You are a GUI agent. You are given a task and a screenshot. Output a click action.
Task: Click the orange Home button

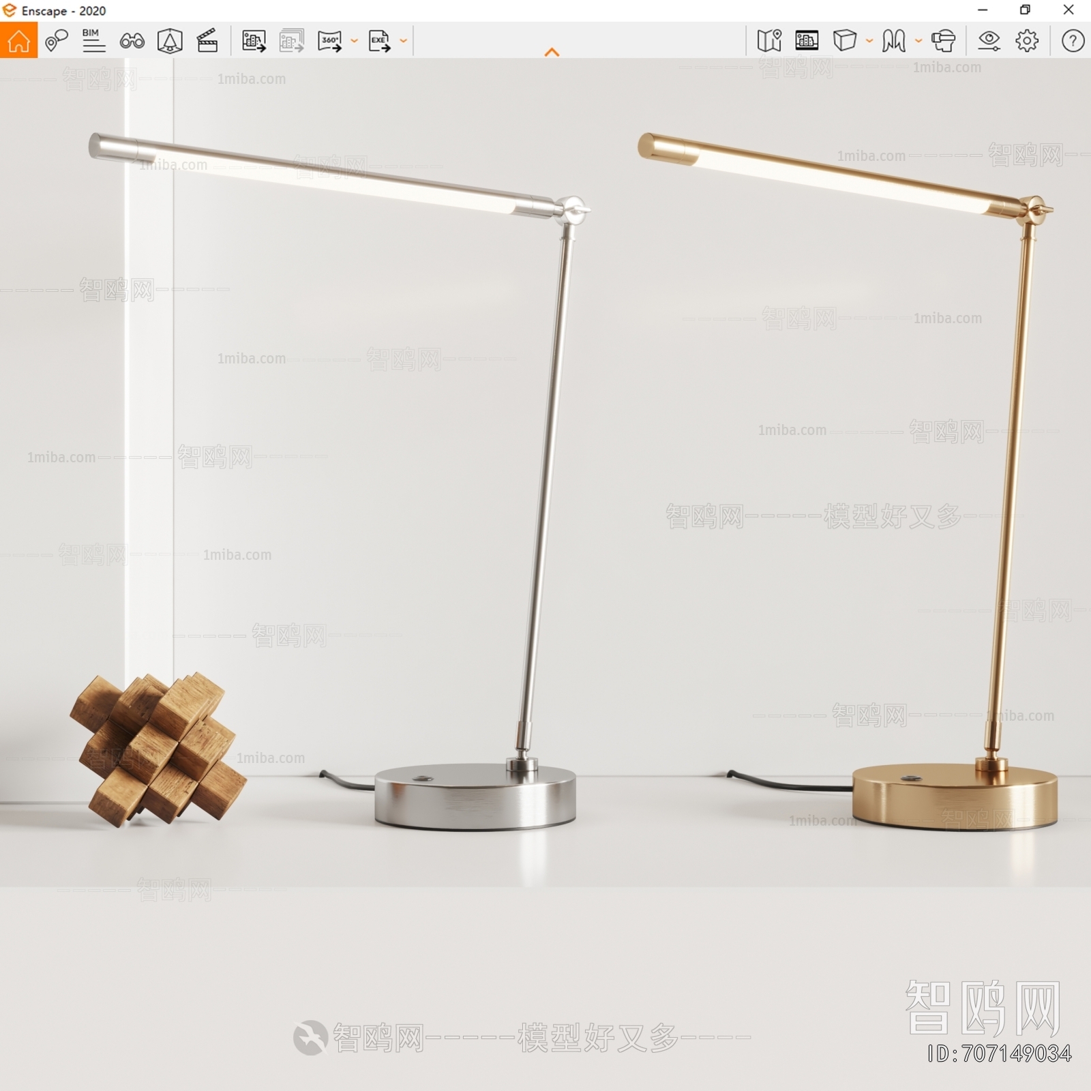click(18, 40)
